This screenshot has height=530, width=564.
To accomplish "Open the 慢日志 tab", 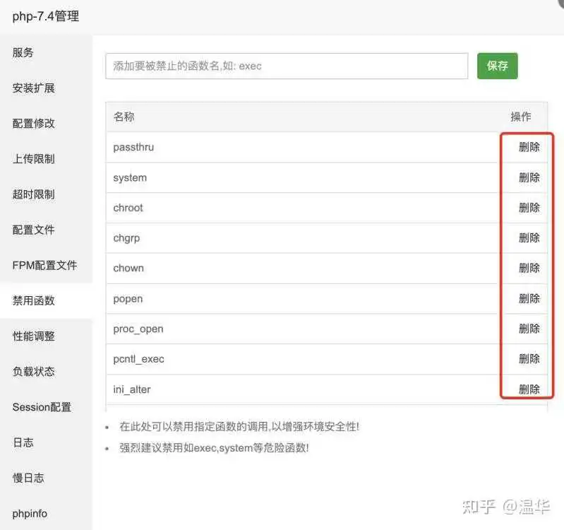I will [x=28, y=478].
